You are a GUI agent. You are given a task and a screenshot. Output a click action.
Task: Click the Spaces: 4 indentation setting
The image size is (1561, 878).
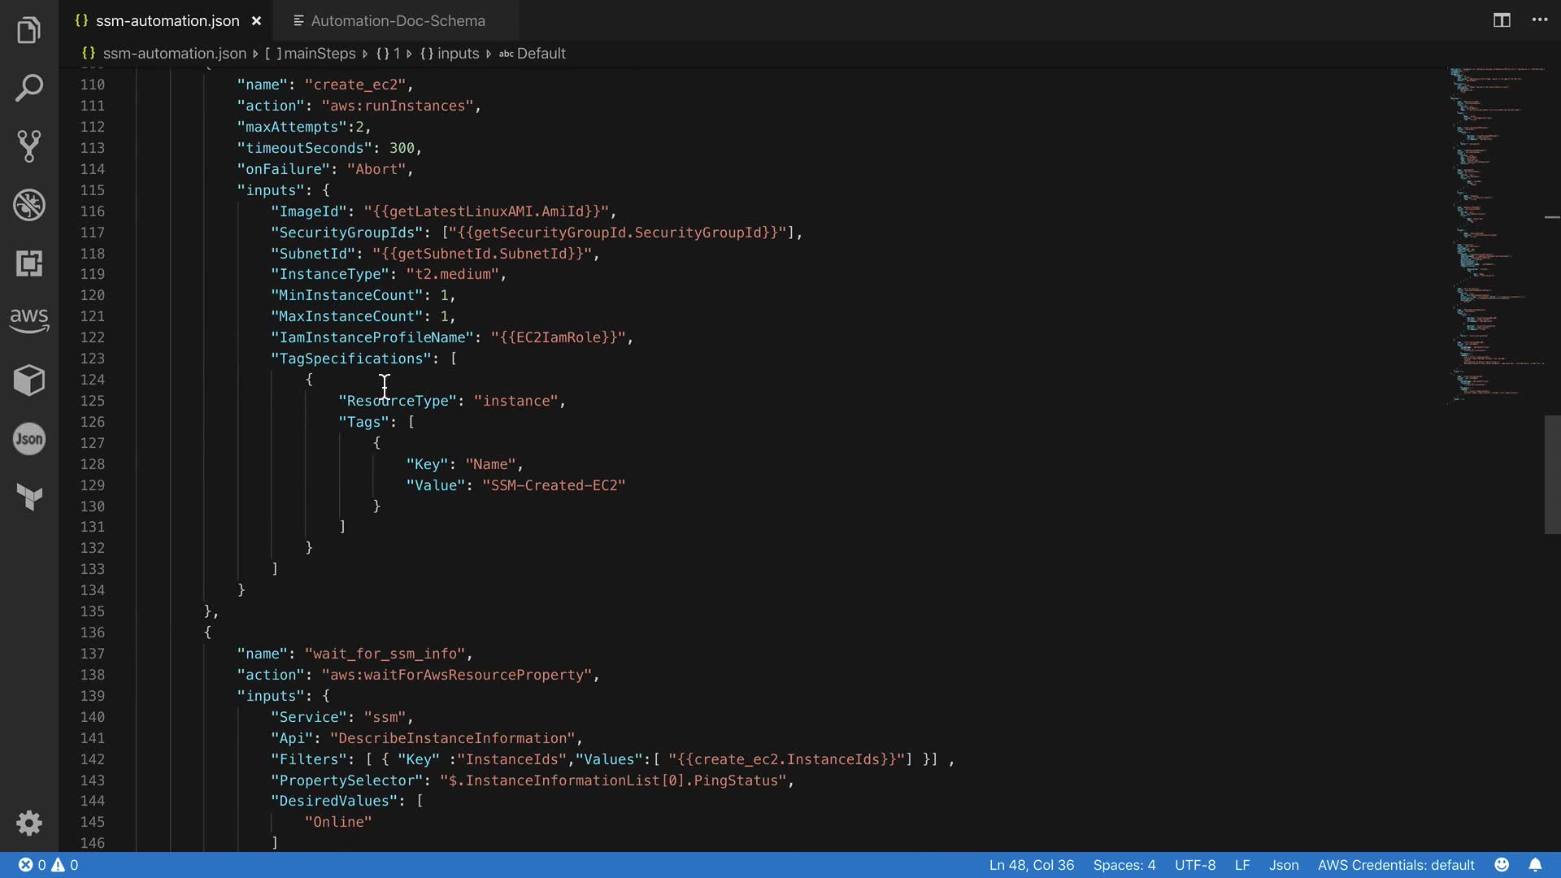(x=1124, y=865)
